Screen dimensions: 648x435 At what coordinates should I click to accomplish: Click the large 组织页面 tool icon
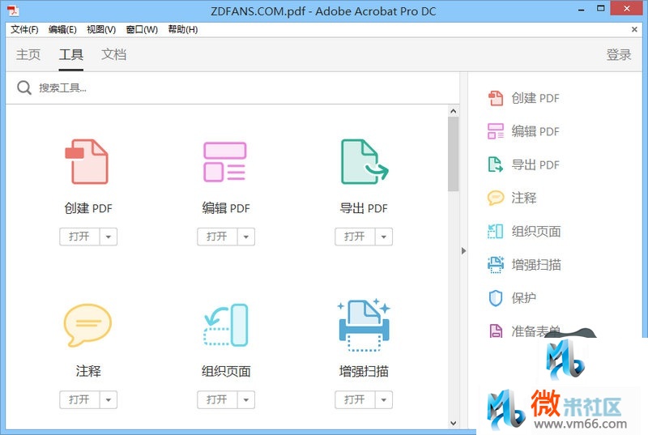tap(226, 325)
